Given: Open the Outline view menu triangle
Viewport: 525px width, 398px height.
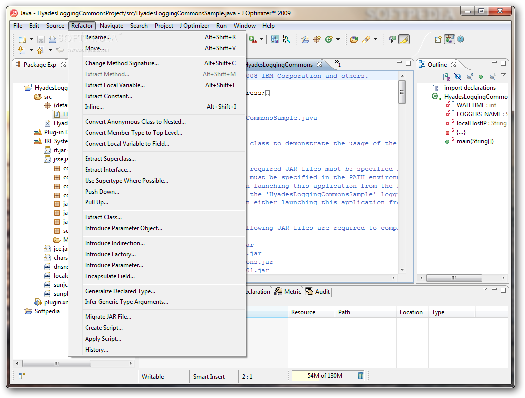Looking at the screenshot, I should click(503, 75).
